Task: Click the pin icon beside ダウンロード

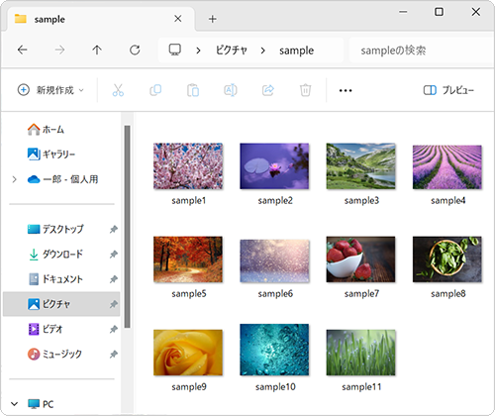Action: click(x=114, y=254)
